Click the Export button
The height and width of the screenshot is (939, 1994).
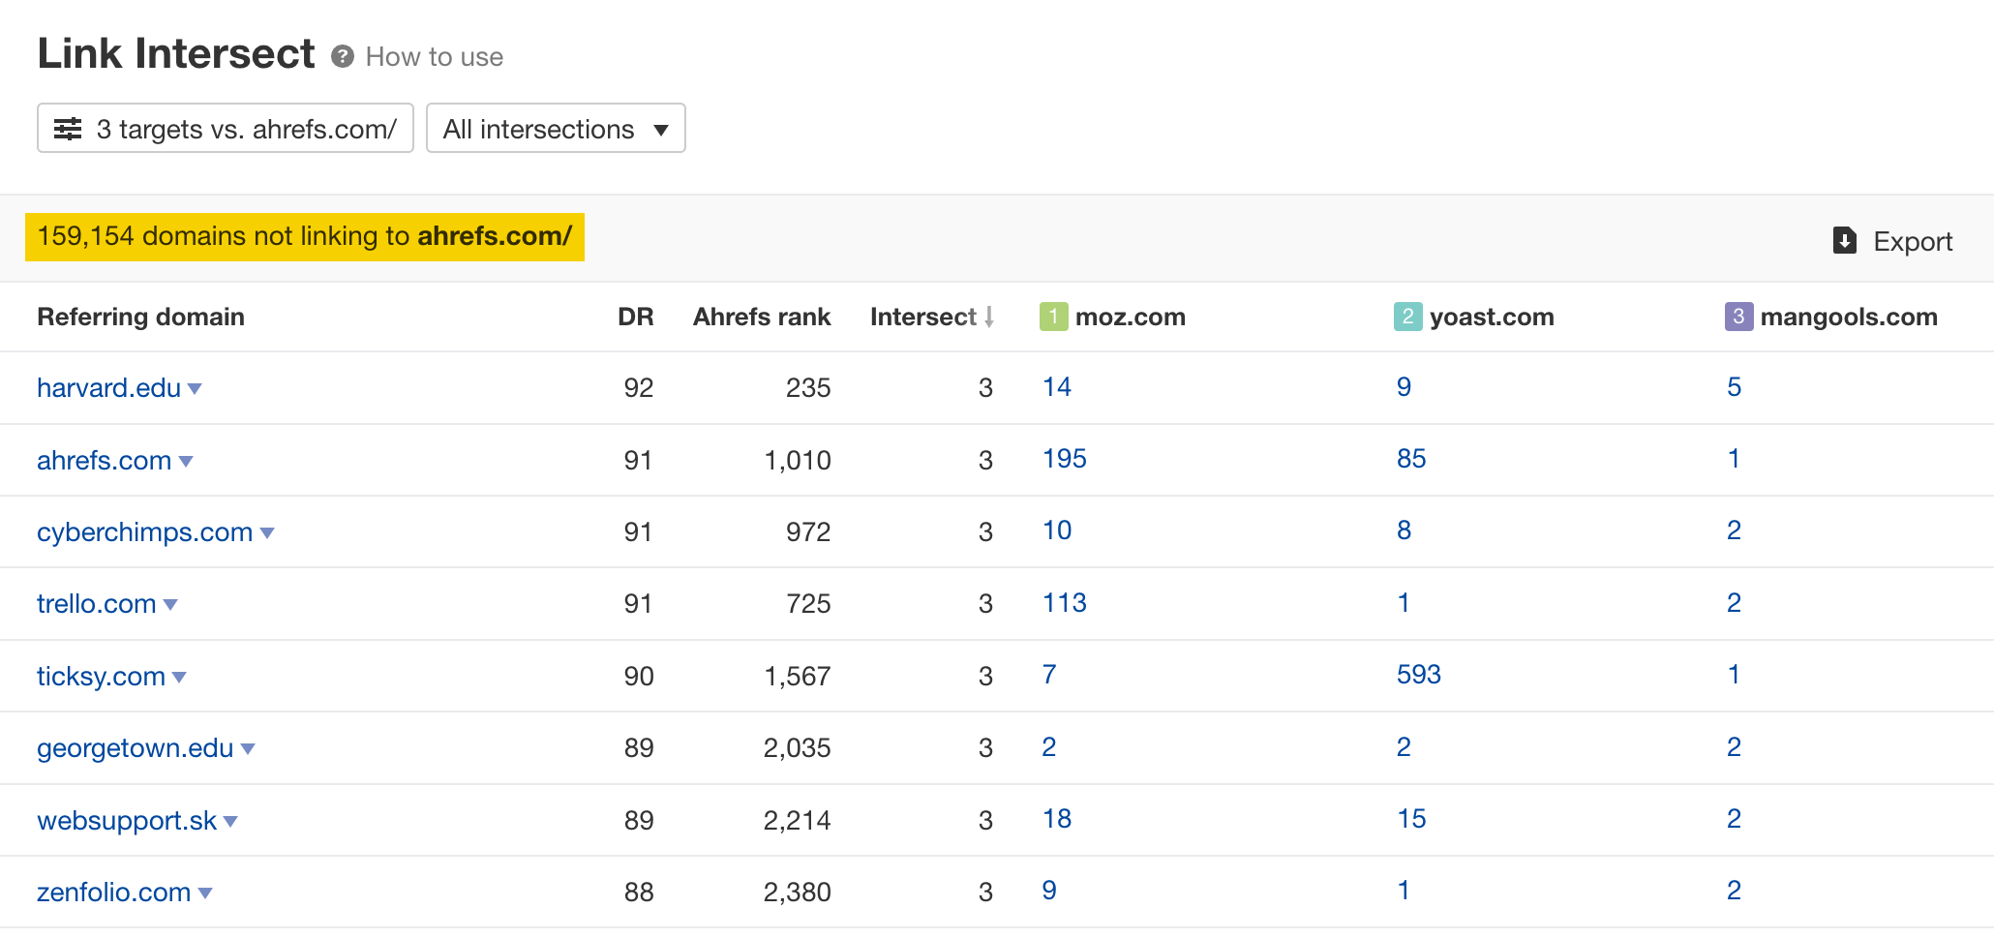1892,241
